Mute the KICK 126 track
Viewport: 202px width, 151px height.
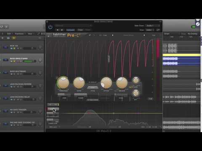click(11, 48)
